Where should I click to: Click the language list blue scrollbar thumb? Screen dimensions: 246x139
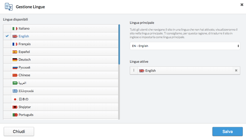point(119,44)
